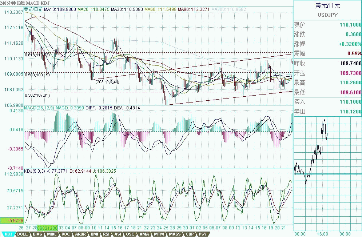Viewport: 362px width, 237px height.
Task: Open the ROC indicator tab
Action: click(x=65, y=234)
